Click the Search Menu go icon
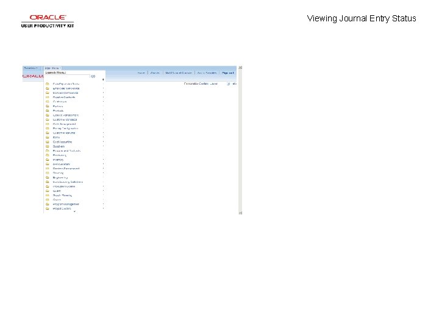 pos(93,76)
